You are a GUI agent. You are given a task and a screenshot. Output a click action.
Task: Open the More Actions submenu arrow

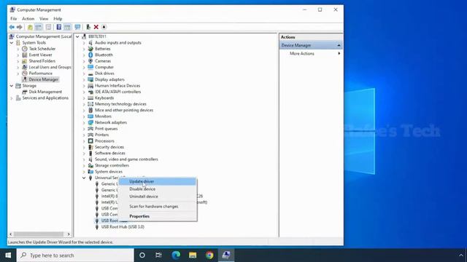[339, 53]
